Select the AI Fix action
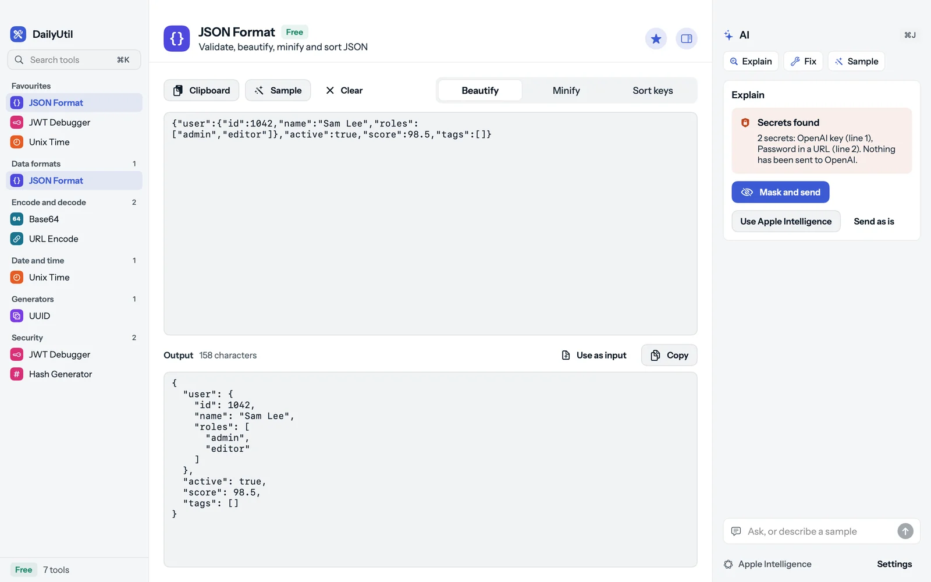Screen dimensions: 931x582 803,61
